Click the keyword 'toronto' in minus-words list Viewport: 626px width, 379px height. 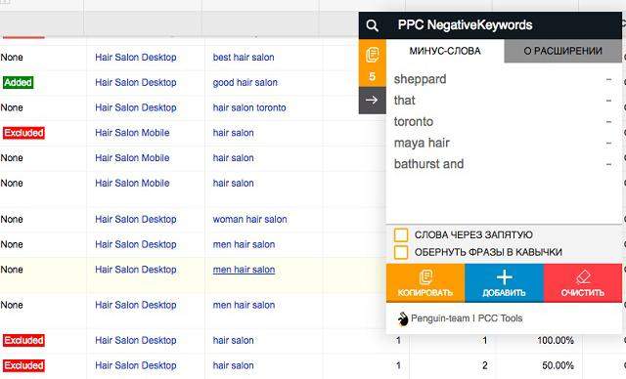414,121
